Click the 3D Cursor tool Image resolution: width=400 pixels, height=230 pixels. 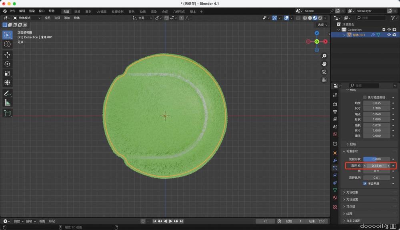tap(7, 44)
